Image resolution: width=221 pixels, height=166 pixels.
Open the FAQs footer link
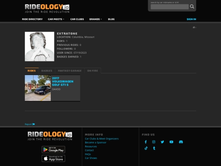point(88,154)
